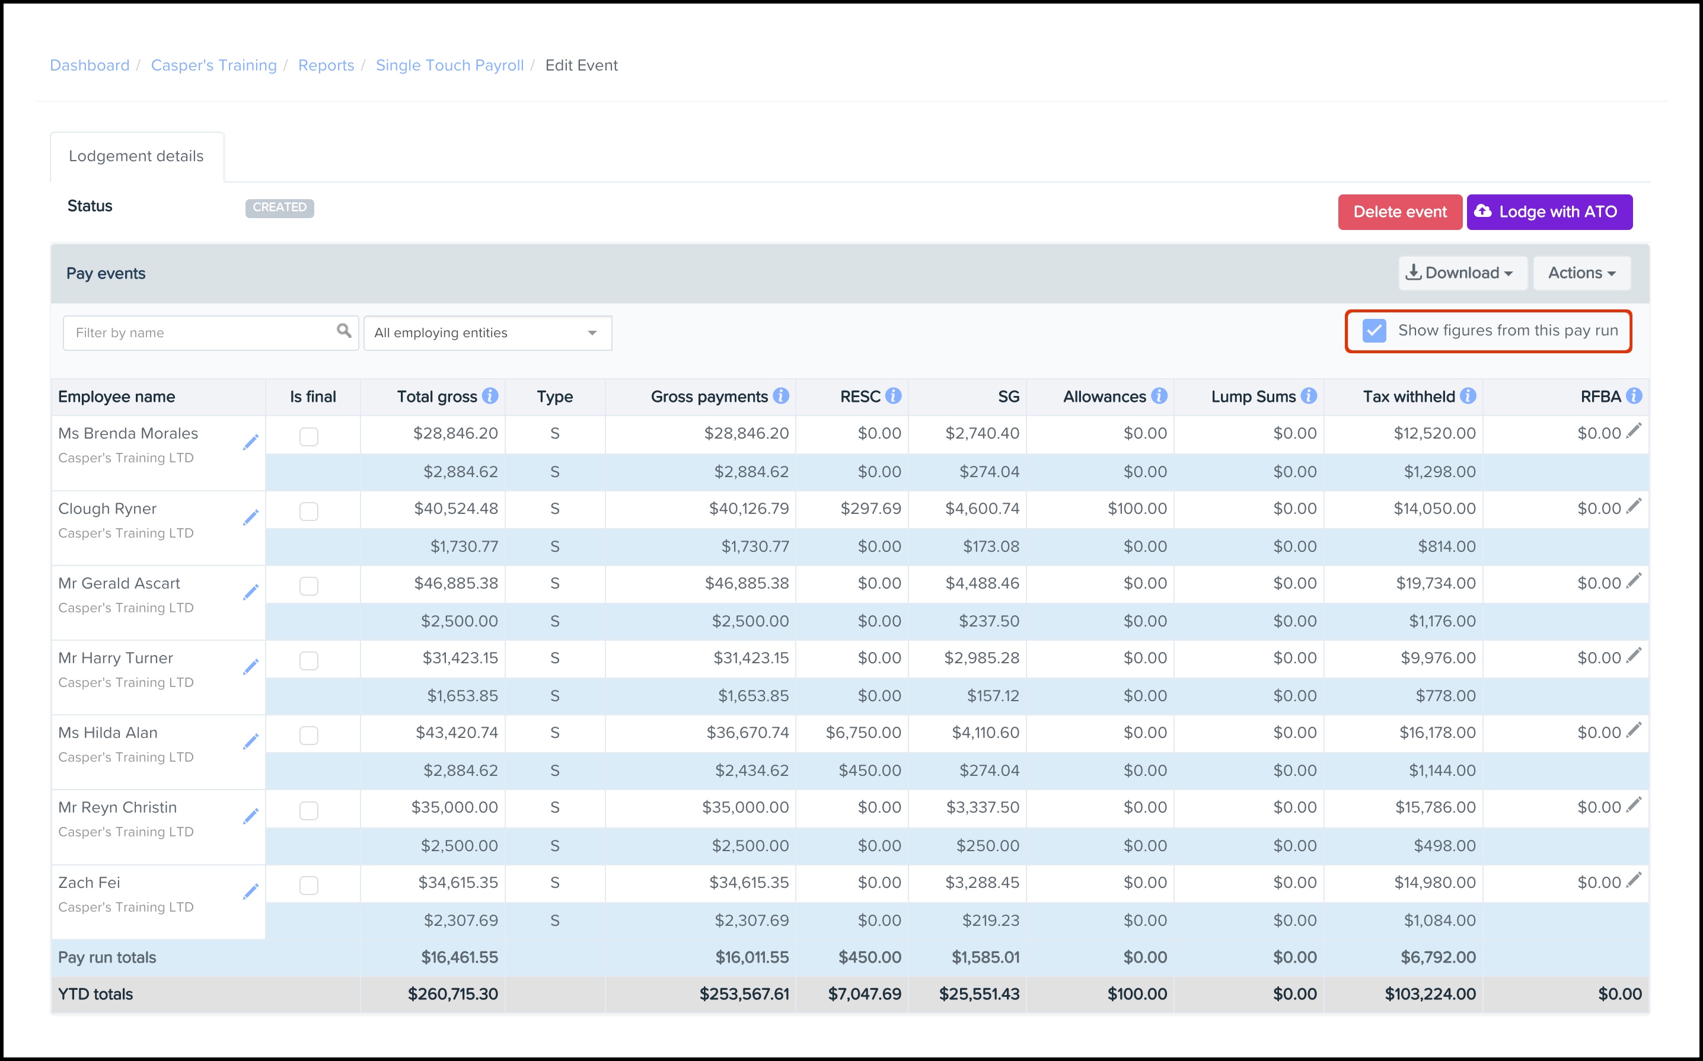
Task: Select the Lodgement details tab
Action: pyautogui.click(x=136, y=156)
